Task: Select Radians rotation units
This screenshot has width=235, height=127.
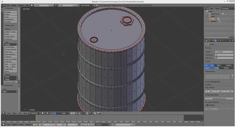Action: pyautogui.click(x=226, y=68)
